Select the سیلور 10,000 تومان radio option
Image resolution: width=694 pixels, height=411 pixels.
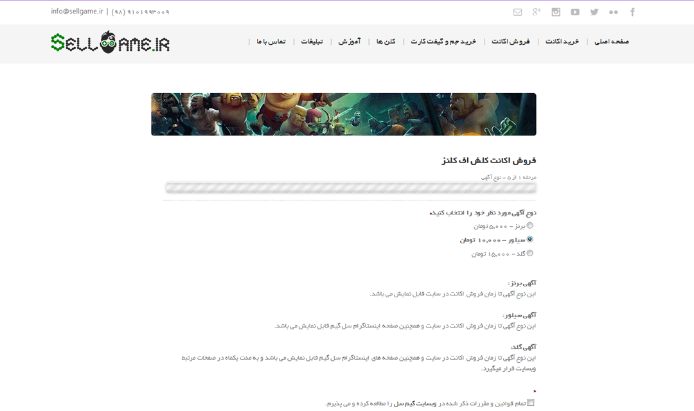[529, 239]
